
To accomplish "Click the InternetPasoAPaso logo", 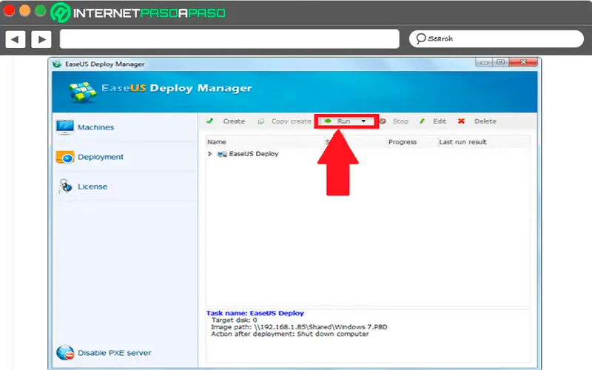I will (138, 13).
